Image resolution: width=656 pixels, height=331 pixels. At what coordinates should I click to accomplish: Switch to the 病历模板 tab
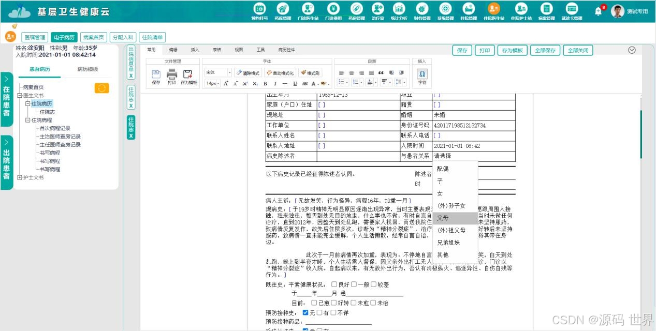coord(88,69)
